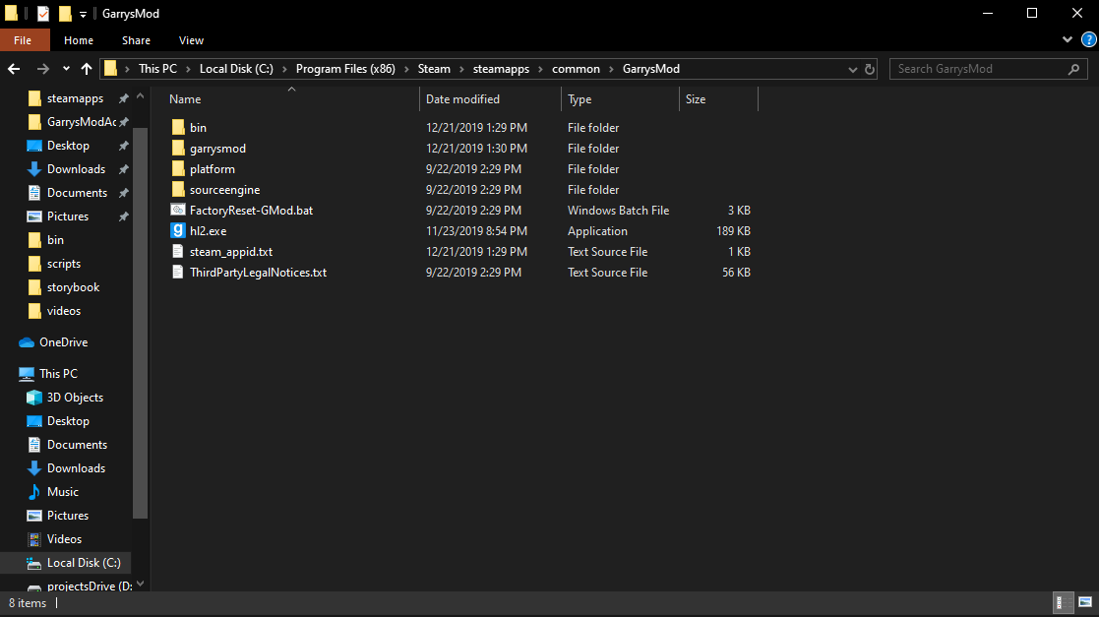The width and height of the screenshot is (1099, 617).
Task: Expand chevron after Local Disk (C:) breadcrumb
Action: 284,69
